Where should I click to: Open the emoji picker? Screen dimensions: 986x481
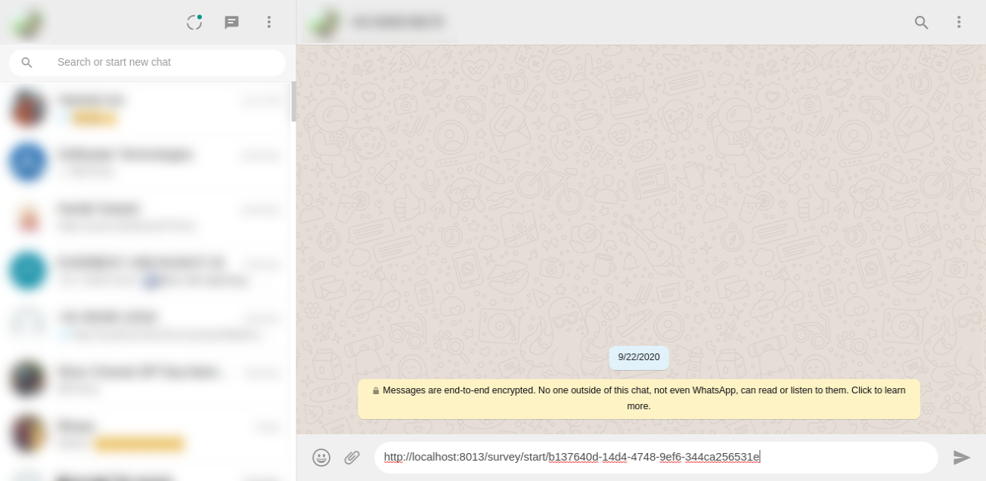point(321,458)
